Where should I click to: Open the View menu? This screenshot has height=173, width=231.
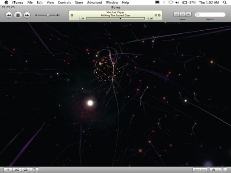tap(50, 3)
